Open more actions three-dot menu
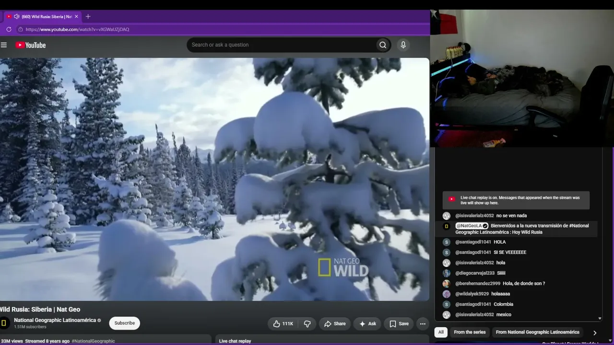This screenshot has width=614, height=345. 423,324
